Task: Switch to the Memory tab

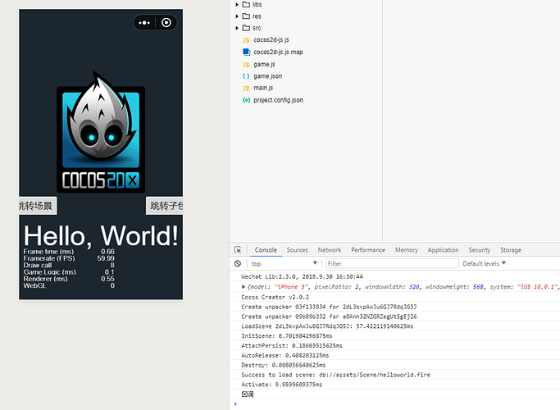Action: tap(407, 250)
